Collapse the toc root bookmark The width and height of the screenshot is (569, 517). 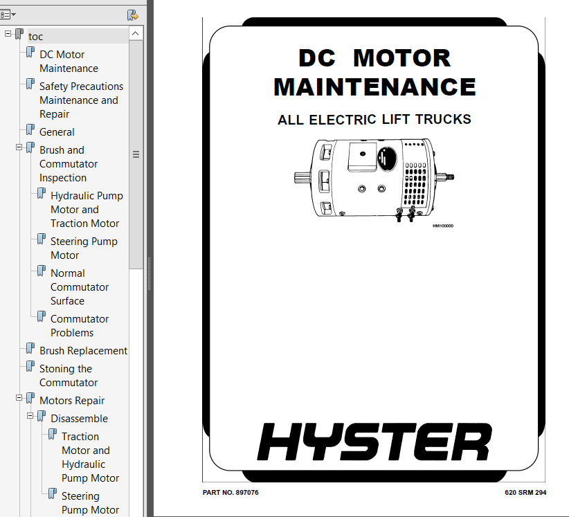[x=8, y=34]
